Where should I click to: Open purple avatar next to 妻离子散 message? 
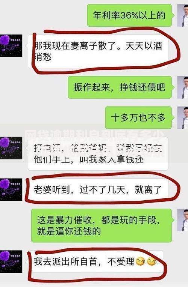[11, 46]
